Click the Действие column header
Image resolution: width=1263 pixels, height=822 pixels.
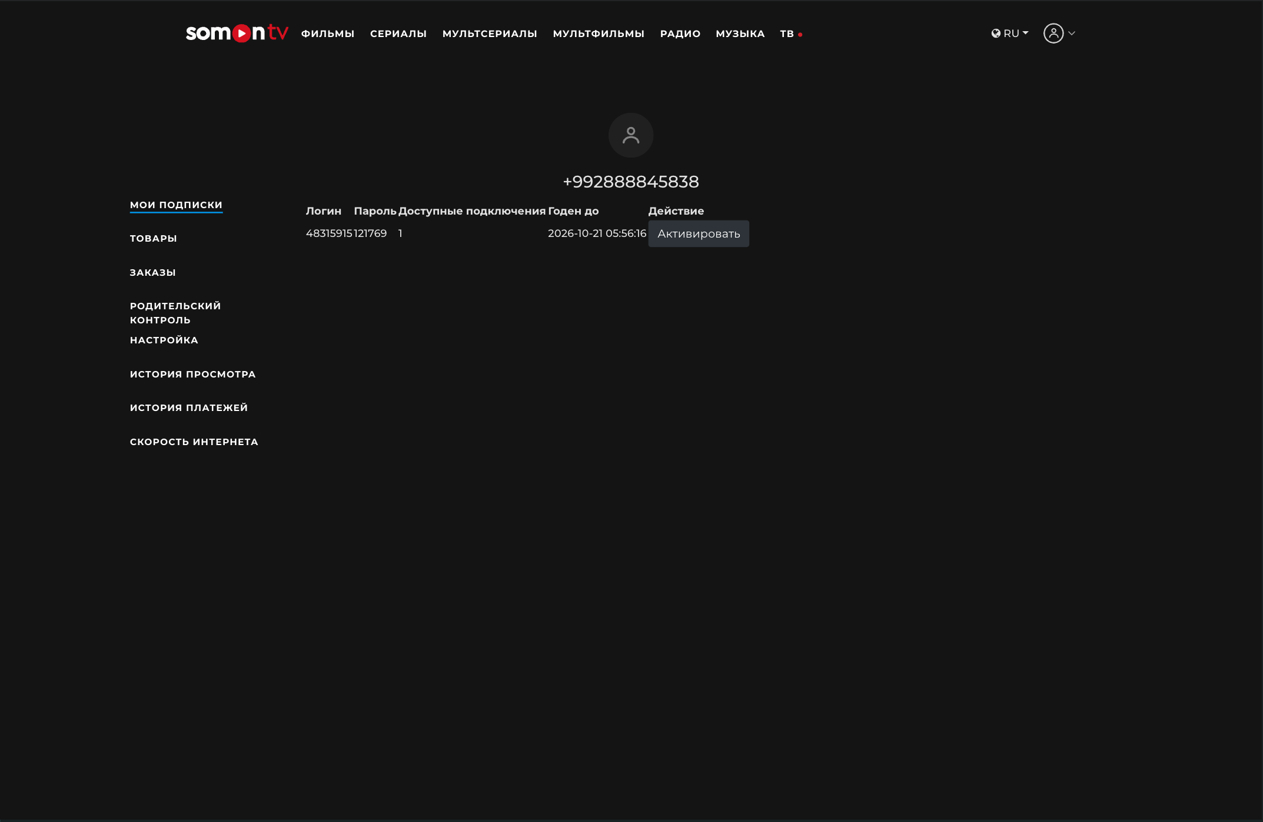[676, 211]
